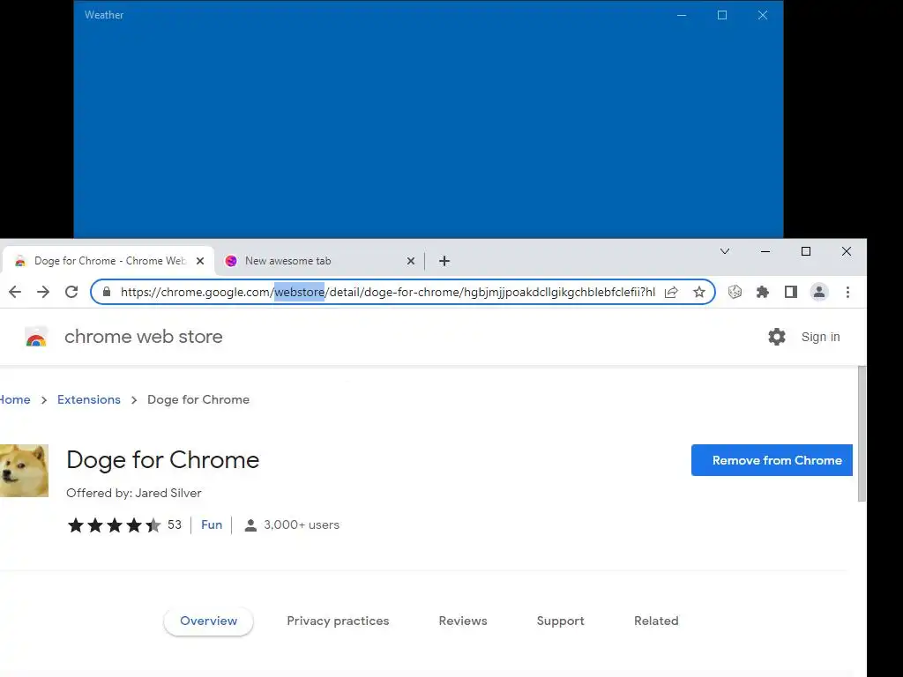Close the Weather window
Screen dimensions: 903x677
pos(763,15)
